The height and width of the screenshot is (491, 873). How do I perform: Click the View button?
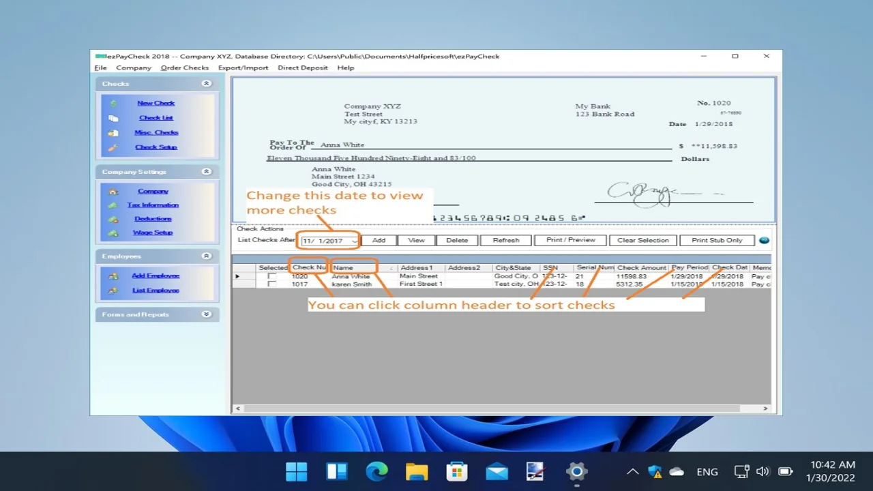click(416, 240)
